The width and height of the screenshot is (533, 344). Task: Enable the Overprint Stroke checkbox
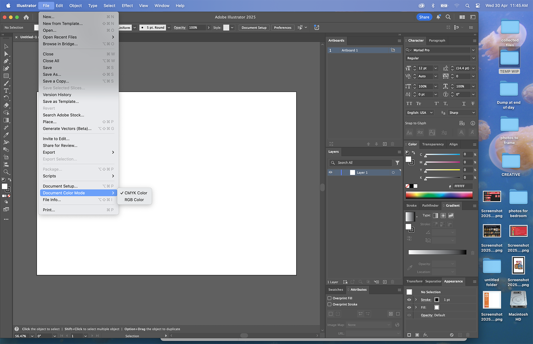point(329,304)
